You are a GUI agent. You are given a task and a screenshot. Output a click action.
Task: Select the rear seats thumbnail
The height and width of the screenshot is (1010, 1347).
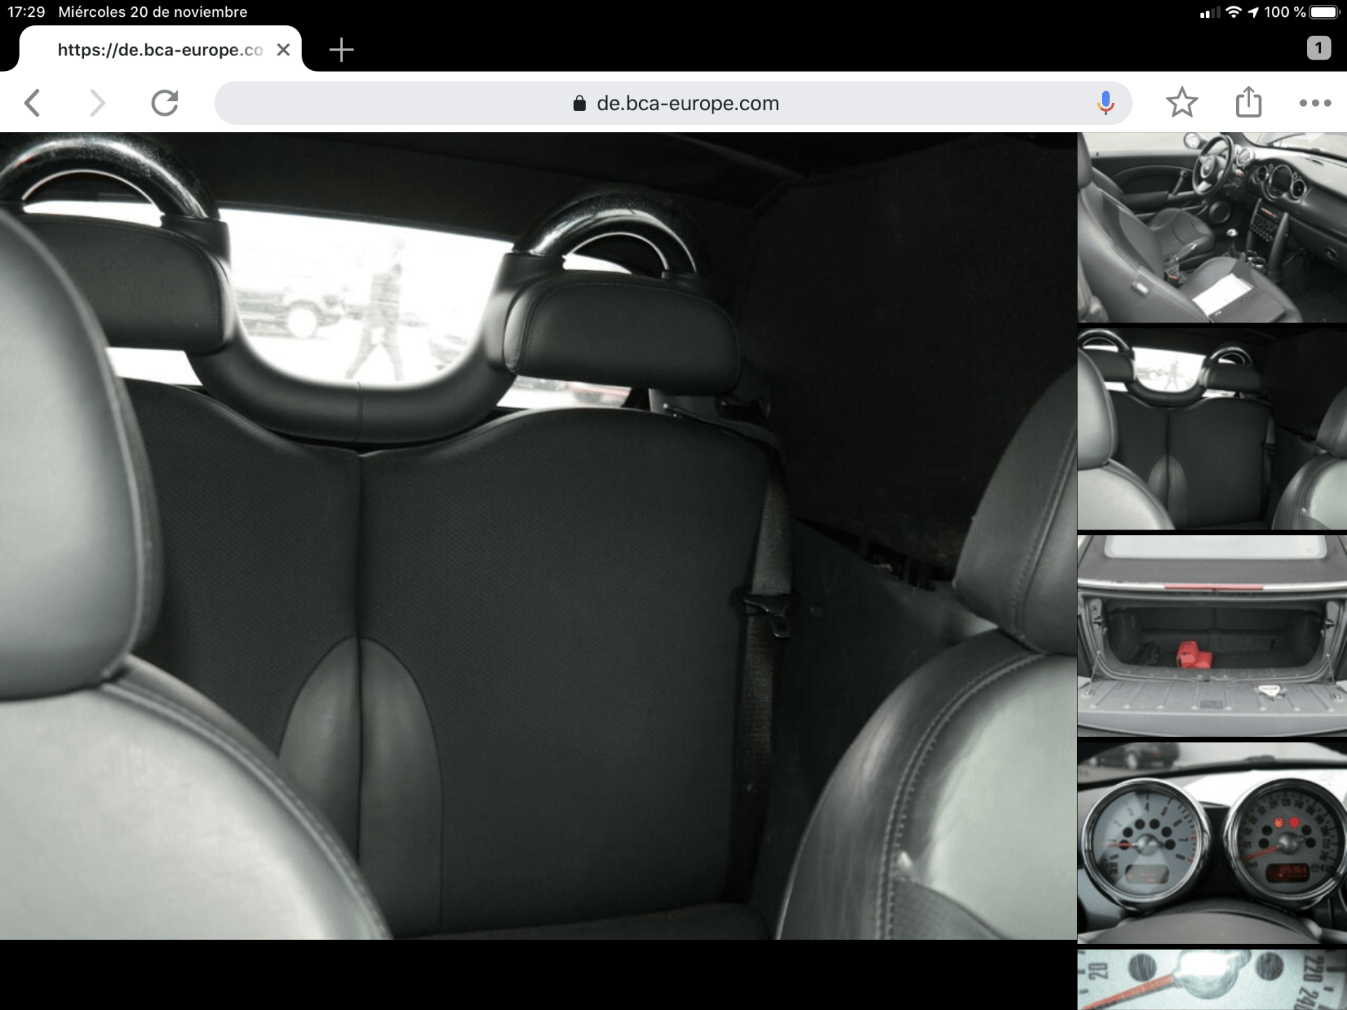point(1212,429)
